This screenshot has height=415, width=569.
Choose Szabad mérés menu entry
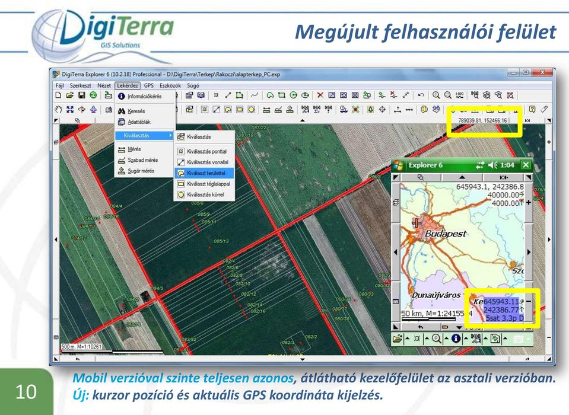(x=145, y=160)
